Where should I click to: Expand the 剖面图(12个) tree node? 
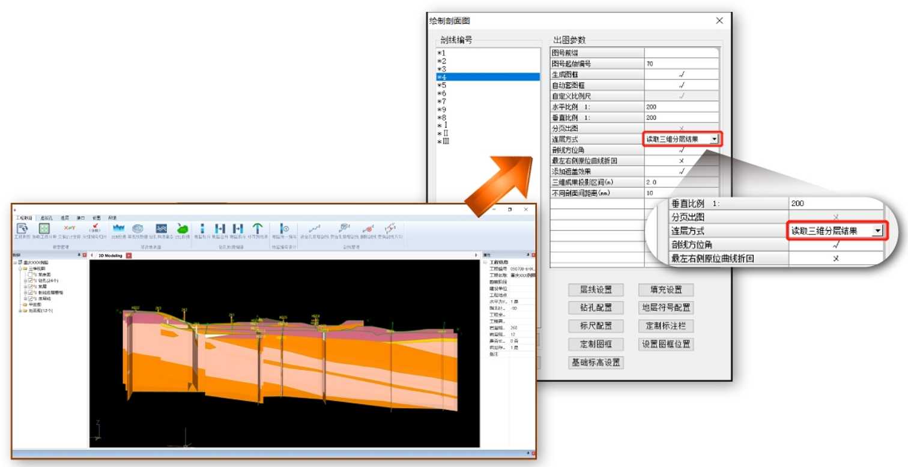19,310
